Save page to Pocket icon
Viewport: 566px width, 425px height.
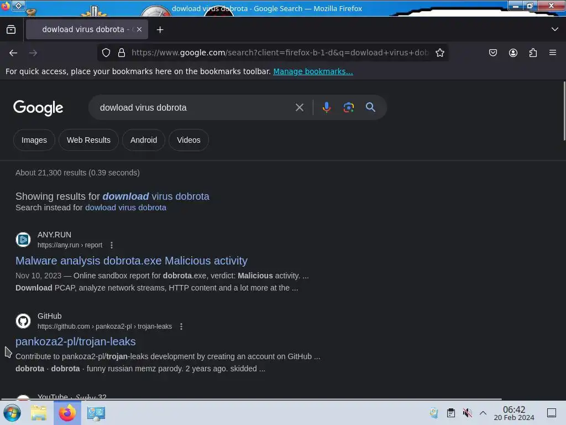click(x=492, y=53)
